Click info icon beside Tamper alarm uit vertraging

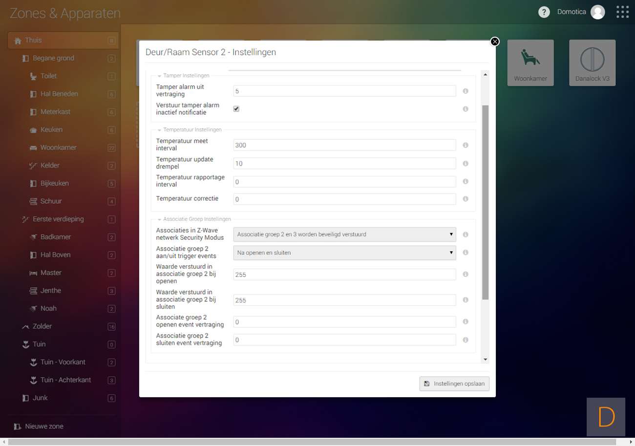tap(465, 91)
